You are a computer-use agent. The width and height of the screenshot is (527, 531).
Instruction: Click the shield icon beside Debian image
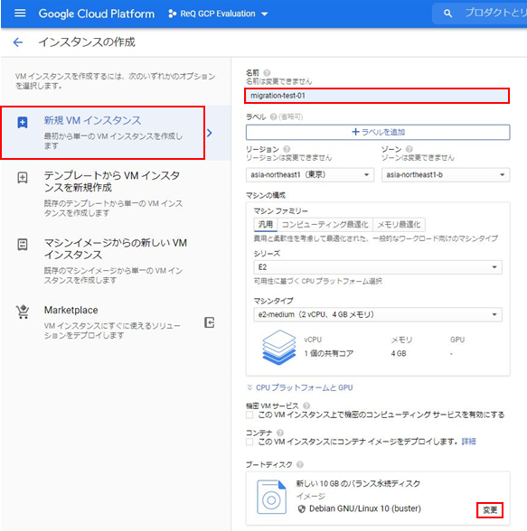(x=301, y=508)
